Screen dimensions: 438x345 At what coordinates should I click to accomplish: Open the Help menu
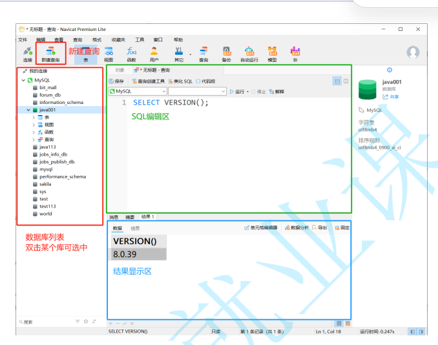tap(178, 39)
